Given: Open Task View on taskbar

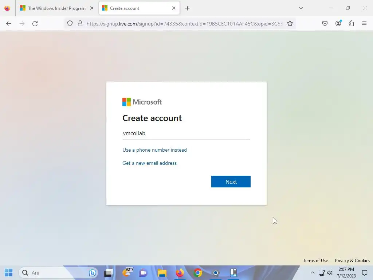Looking at the screenshot, I should point(109,273).
